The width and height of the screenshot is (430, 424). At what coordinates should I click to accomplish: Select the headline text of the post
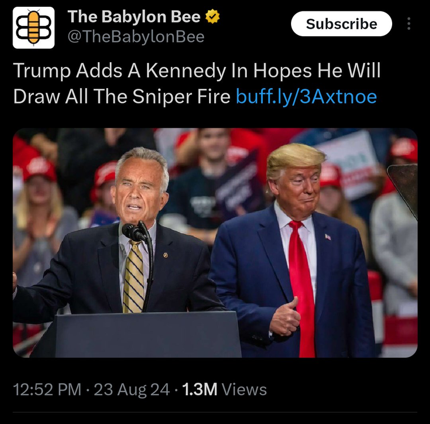[197, 84]
